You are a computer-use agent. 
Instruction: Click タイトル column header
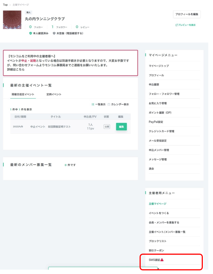point(56,117)
